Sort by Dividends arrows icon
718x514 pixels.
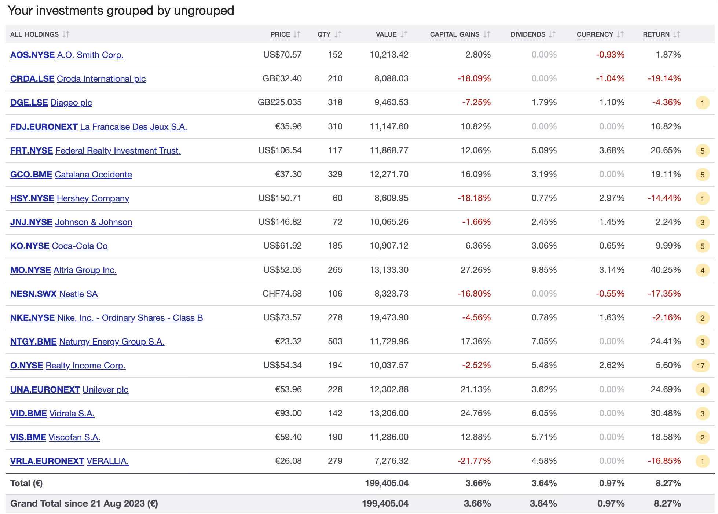552,34
